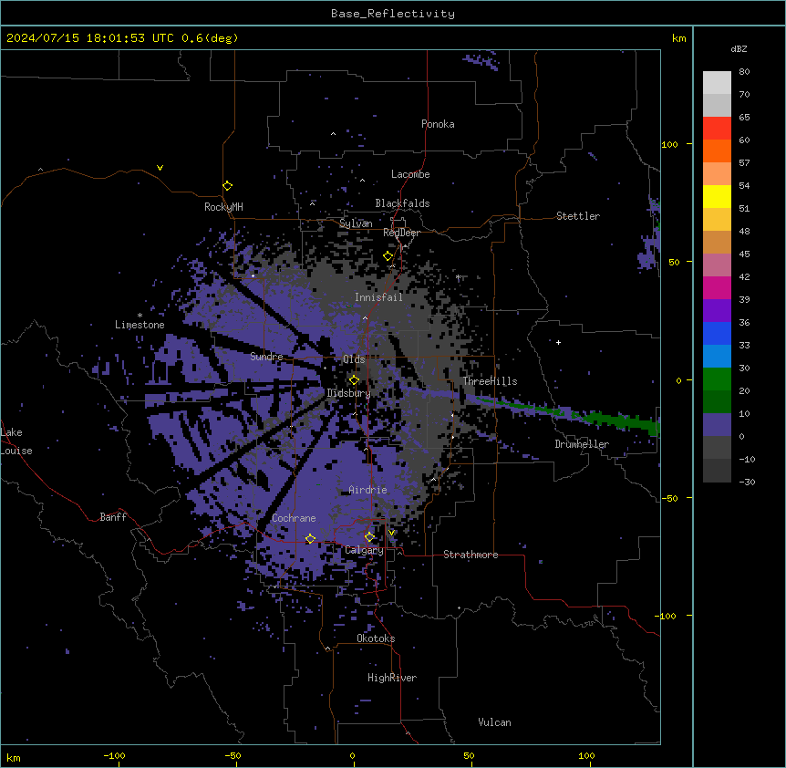Image resolution: width=786 pixels, height=768 pixels.
Task: Click the Airdrie label
Action: 367,490
